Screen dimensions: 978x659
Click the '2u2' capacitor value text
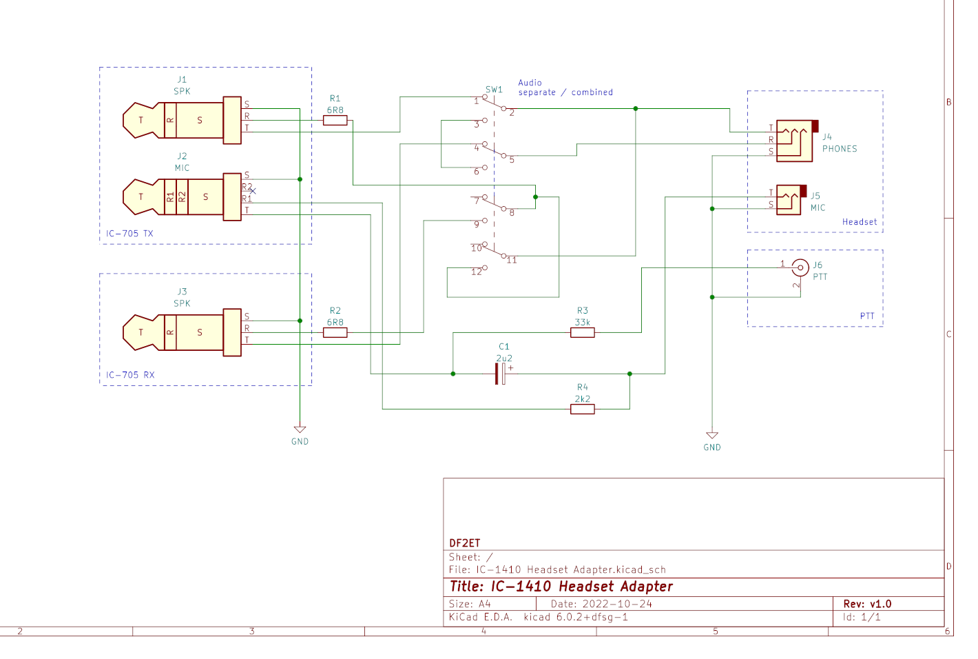pyautogui.click(x=504, y=358)
